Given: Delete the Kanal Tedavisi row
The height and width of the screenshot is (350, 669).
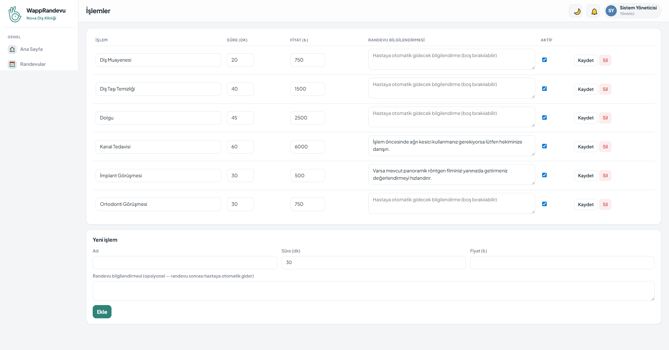Looking at the screenshot, I should pos(605,147).
